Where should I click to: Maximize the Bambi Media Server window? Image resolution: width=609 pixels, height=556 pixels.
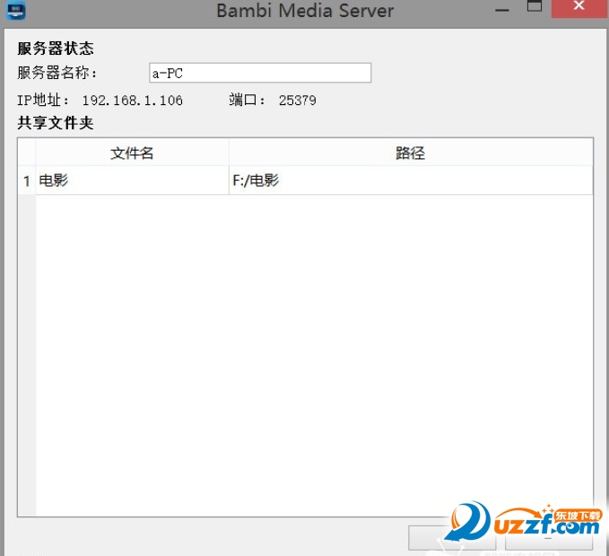click(x=535, y=6)
